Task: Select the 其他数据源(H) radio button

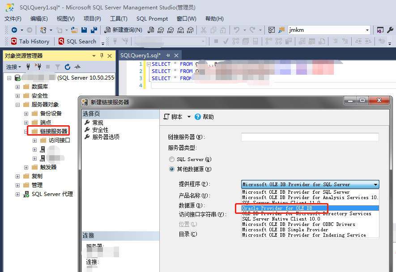Action: click(172, 169)
